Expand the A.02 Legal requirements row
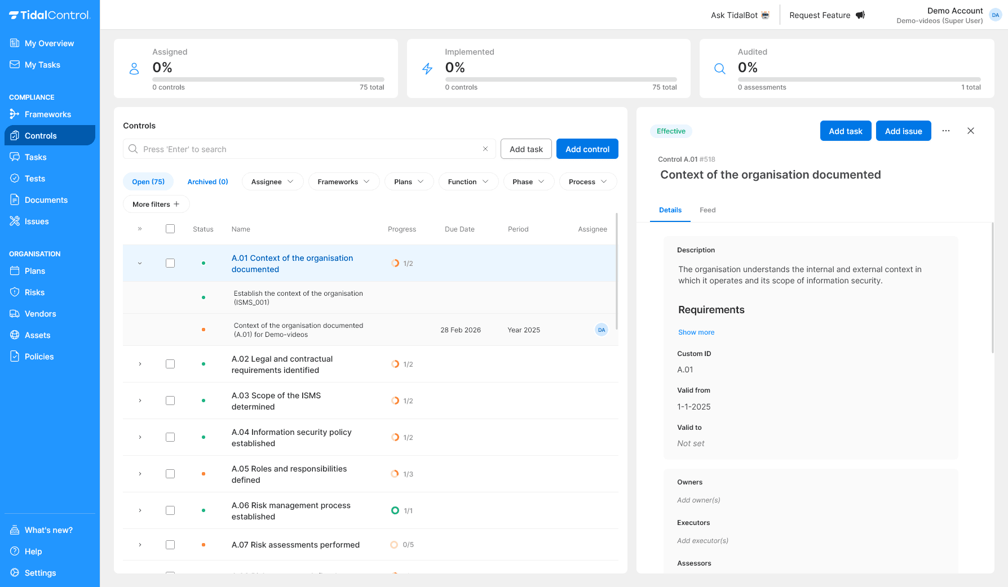Image resolution: width=1008 pixels, height=587 pixels. 140,364
